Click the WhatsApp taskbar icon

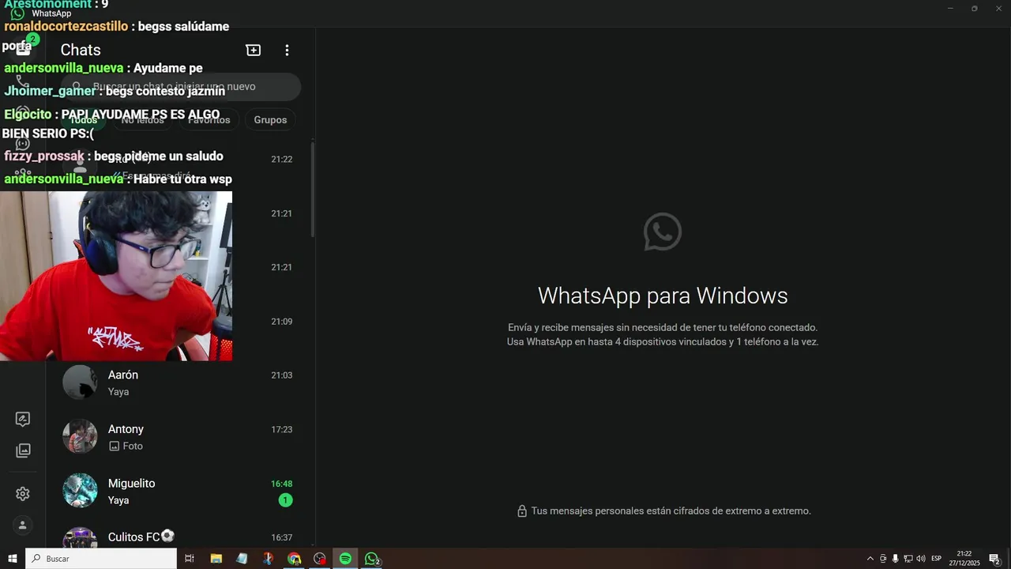coord(371,559)
